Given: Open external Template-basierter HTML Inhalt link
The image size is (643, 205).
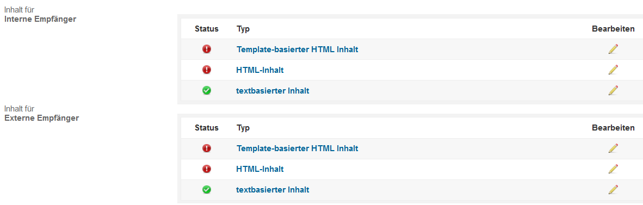Looking at the screenshot, I should [298, 148].
